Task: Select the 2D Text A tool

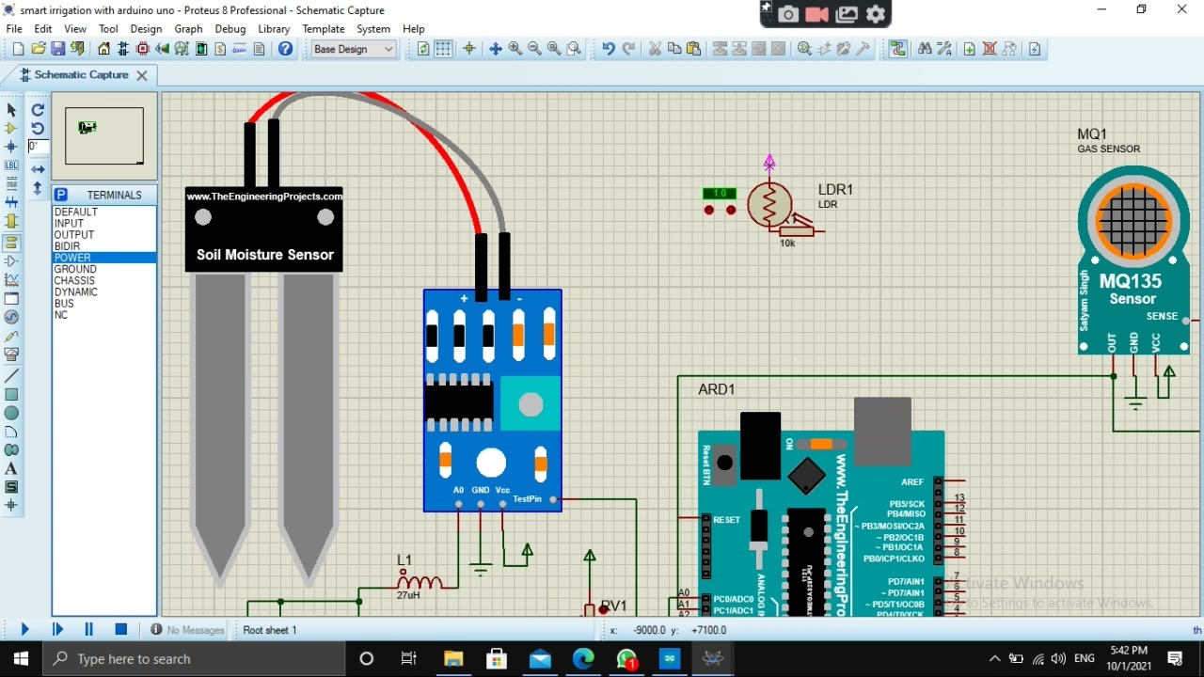Action: click(11, 469)
